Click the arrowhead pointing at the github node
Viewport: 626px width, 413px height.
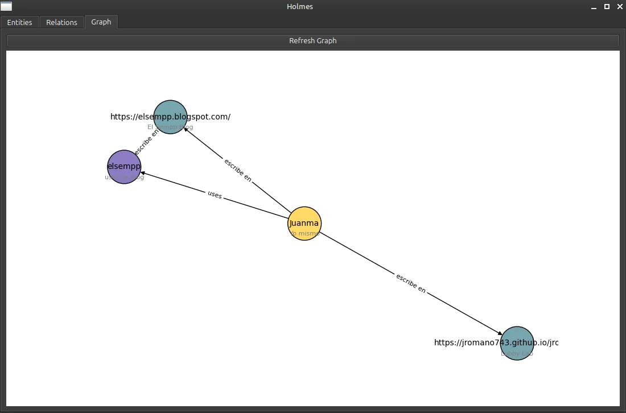coord(500,334)
